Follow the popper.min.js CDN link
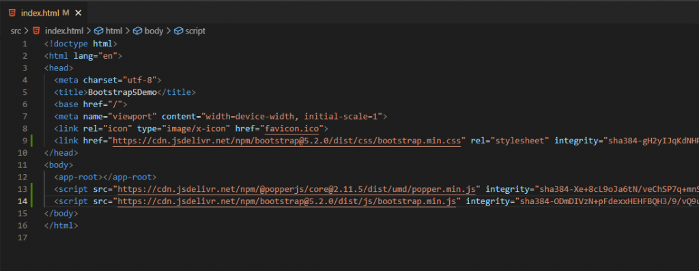 tap(296, 189)
